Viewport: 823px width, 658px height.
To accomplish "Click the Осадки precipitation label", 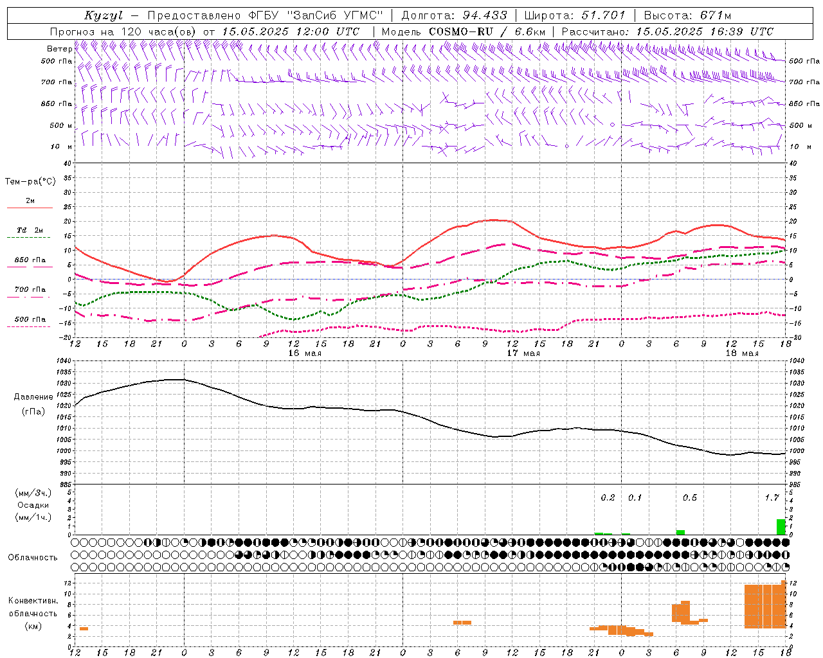I will click(33, 505).
